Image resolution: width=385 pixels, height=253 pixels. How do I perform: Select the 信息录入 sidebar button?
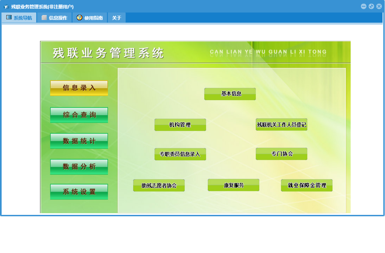coord(79,88)
